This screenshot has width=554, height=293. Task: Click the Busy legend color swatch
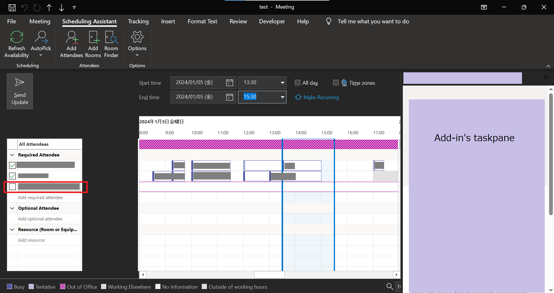(x=9, y=286)
